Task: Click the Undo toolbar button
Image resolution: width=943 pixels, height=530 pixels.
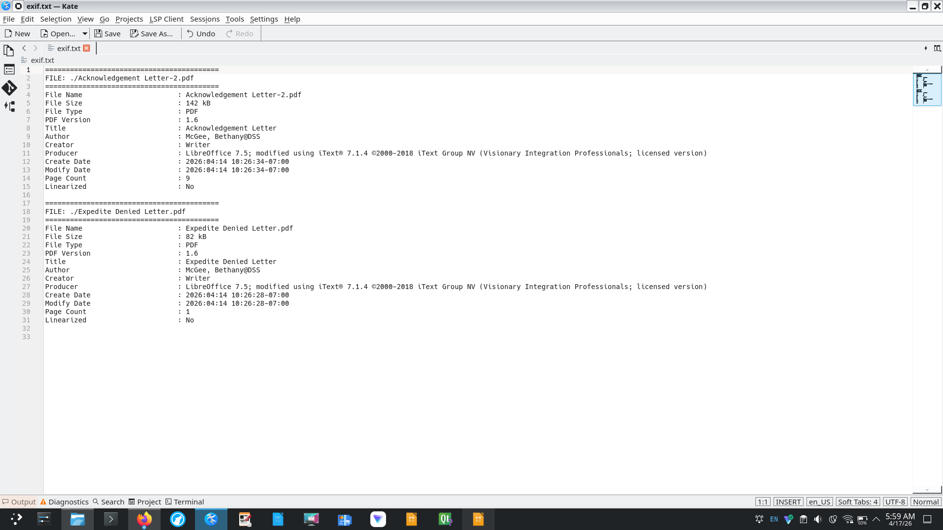Action: point(201,33)
